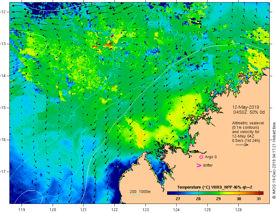This screenshot has height=213, width=276.
Task: Click the '-13' latitude axis label
Action: point(3,44)
